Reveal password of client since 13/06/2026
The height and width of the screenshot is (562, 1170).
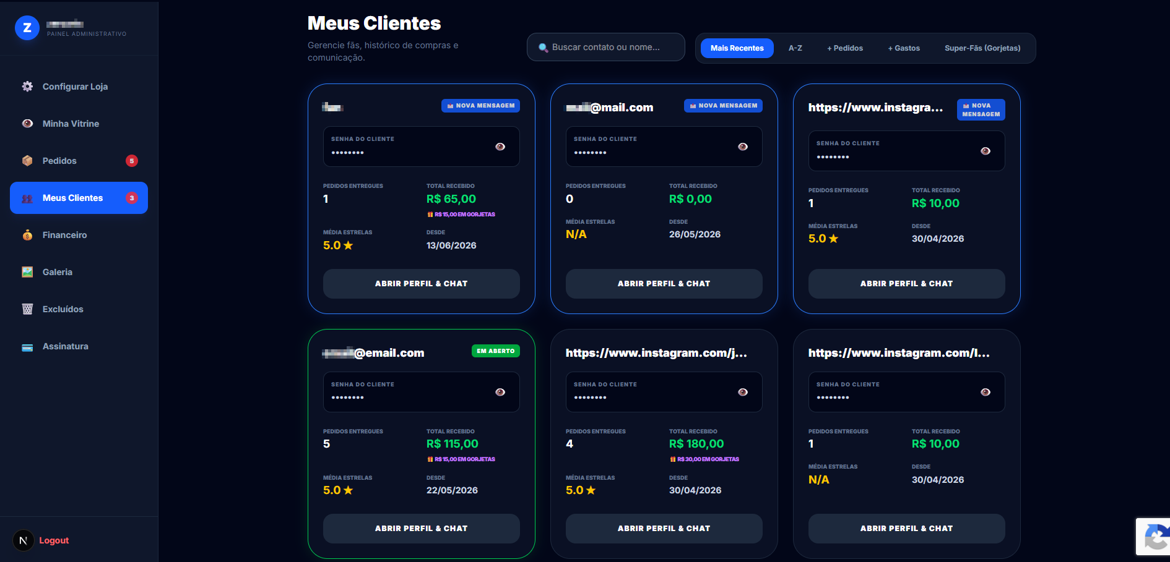tap(500, 147)
